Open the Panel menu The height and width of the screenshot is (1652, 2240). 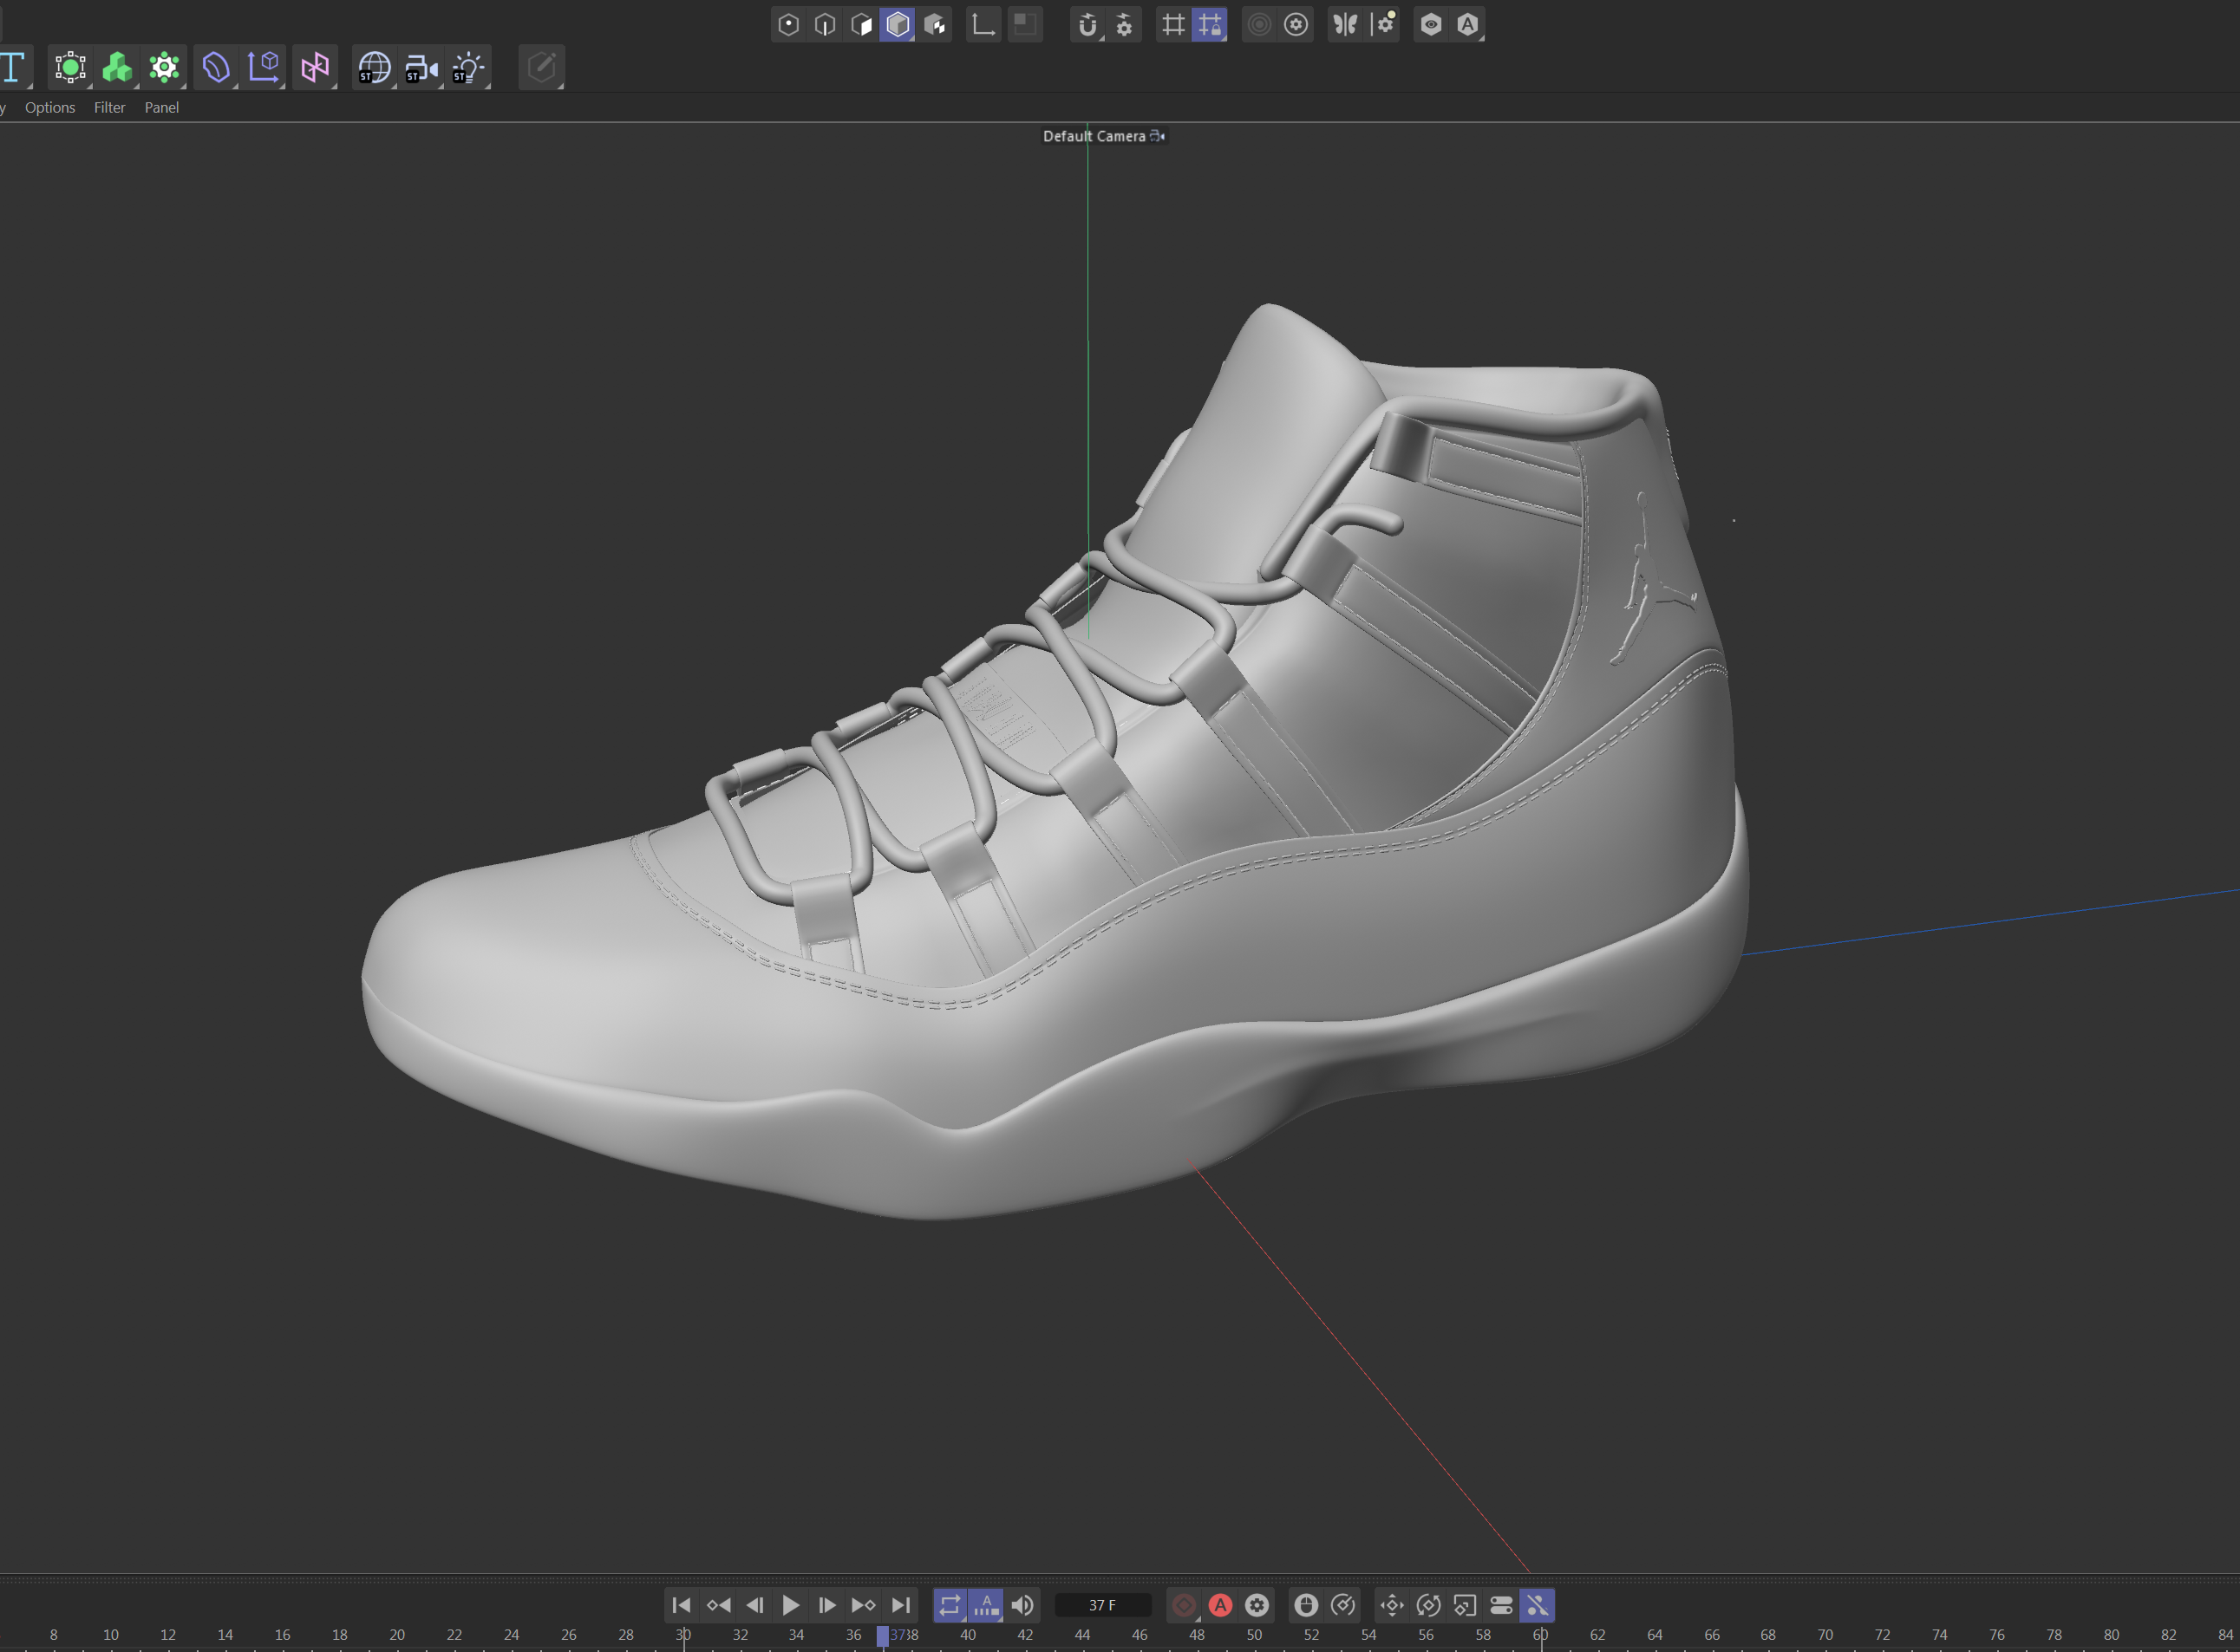[x=161, y=108]
